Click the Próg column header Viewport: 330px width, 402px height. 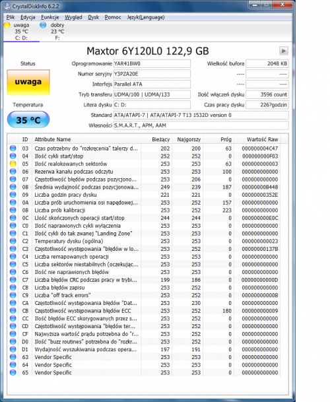click(x=218, y=139)
